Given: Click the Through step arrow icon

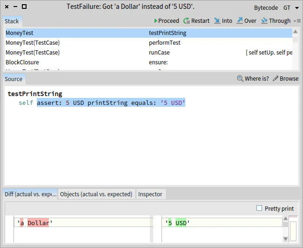Looking at the screenshot, I should click(264, 21).
